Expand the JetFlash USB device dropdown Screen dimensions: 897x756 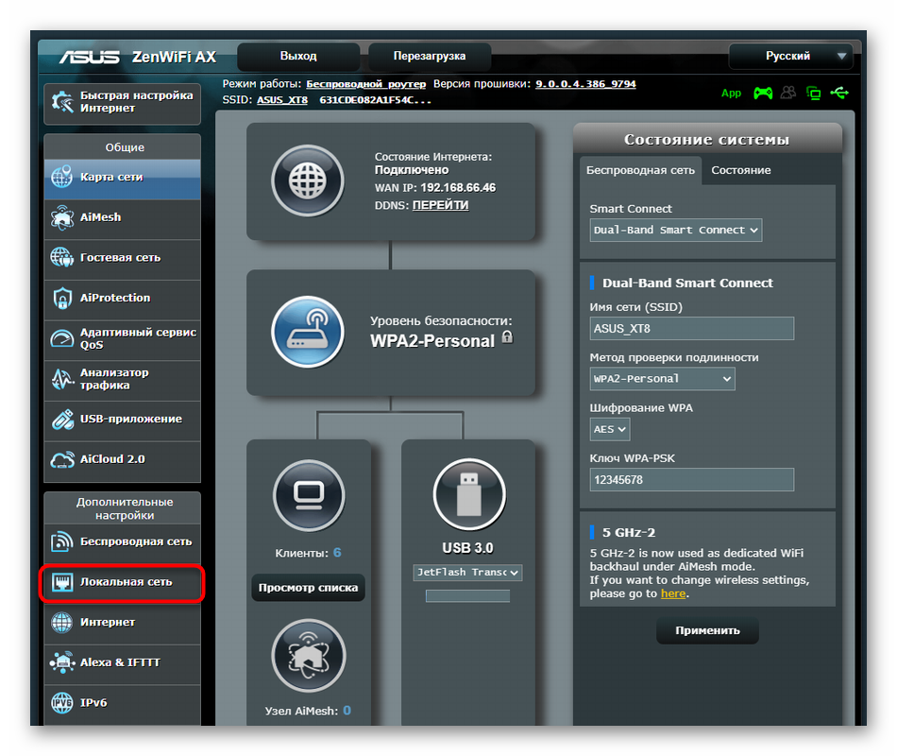tap(468, 572)
